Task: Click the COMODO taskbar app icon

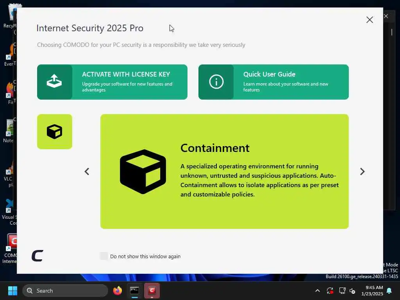Action: 152,291
